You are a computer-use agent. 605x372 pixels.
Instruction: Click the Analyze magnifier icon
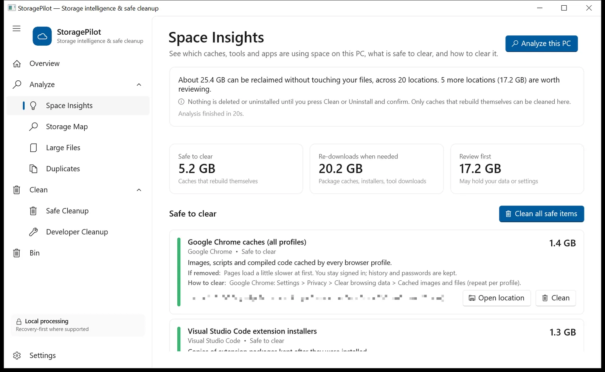click(x=17, y=85)
